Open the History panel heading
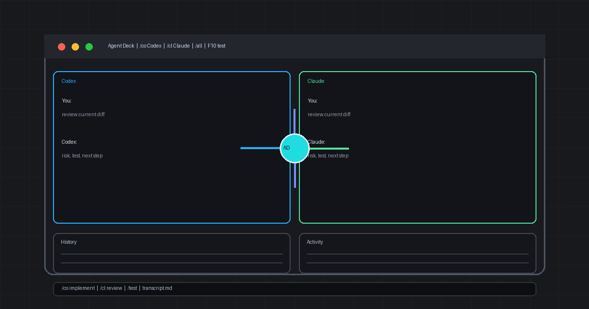The height and width of the screenshot is (309, 589). (x=69, y=242)
